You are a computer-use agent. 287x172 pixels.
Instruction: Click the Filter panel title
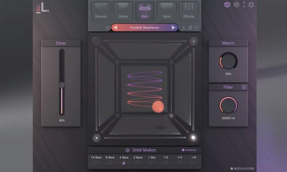click(228, 87)
